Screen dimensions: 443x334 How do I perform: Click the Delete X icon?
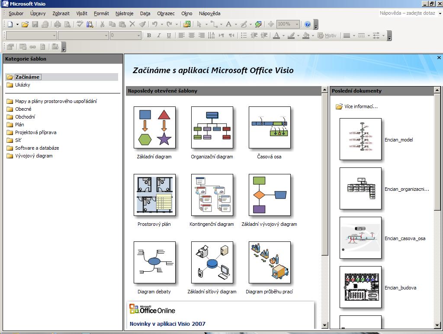tap(132, 24)
